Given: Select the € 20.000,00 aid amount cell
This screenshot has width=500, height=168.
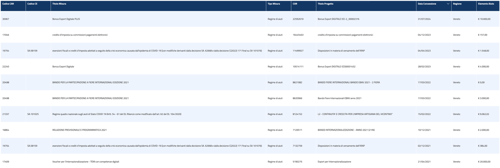Looking at the screenshot, I should click(x=484, y=162).
